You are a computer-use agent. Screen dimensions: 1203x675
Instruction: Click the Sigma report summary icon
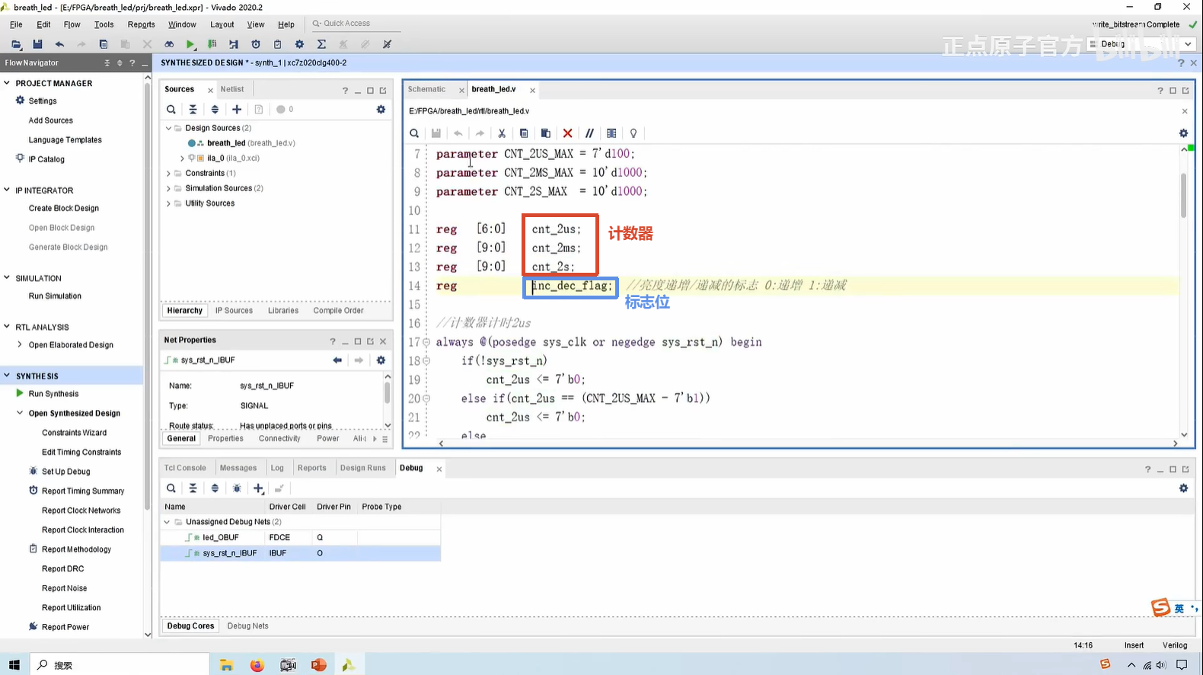click(321, 44)
